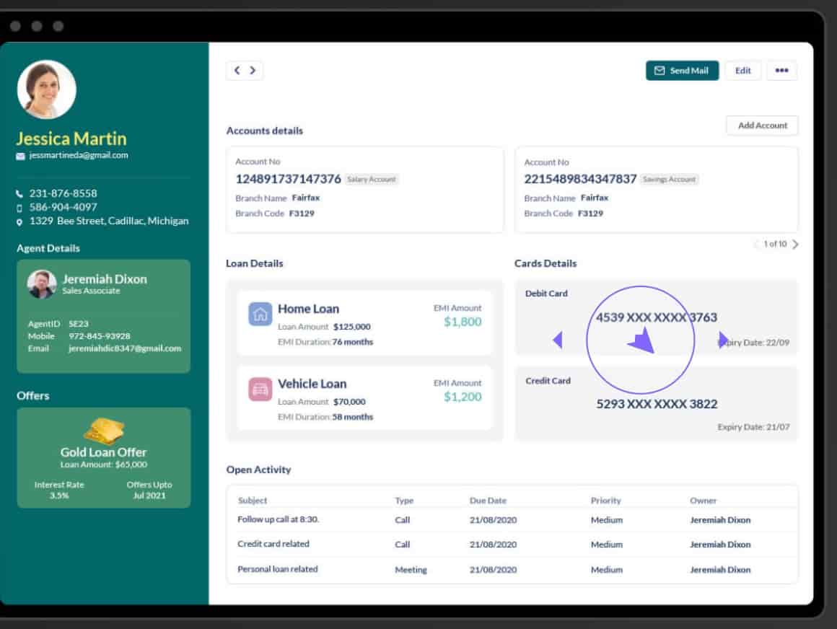Sort Open Activity by Priority column
837x629 pixels.
pyautogui.click(x=606, y=501)
